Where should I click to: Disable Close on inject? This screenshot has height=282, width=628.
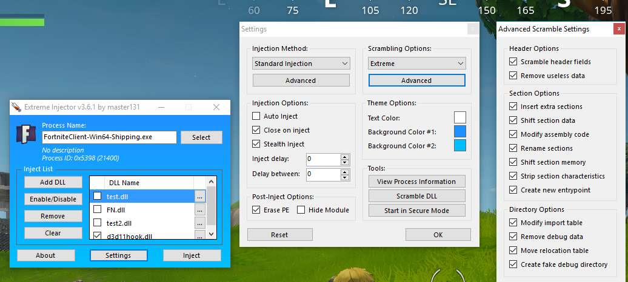coord(256,130)
